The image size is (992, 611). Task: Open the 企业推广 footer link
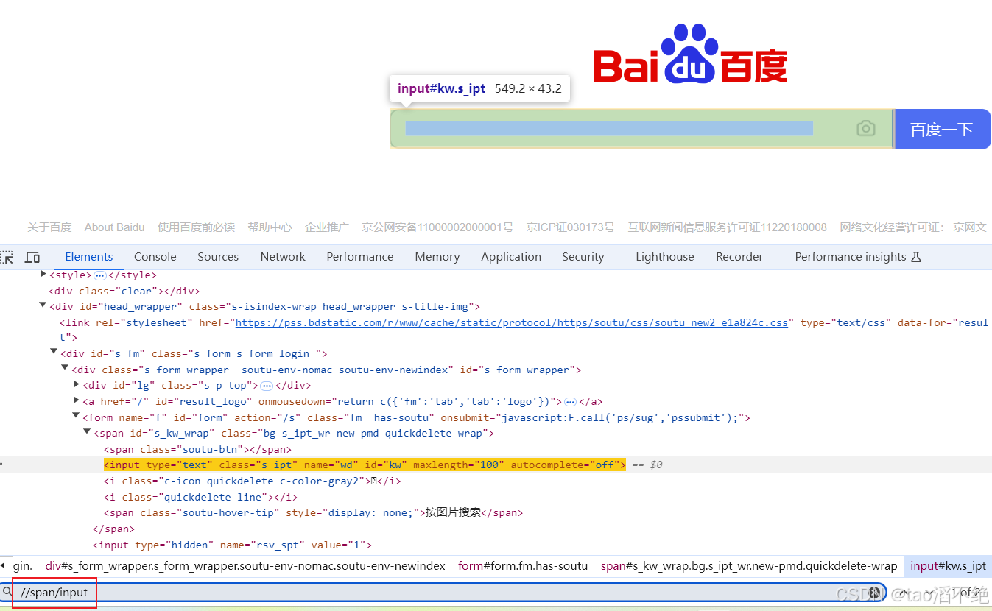tap(327, 227)
